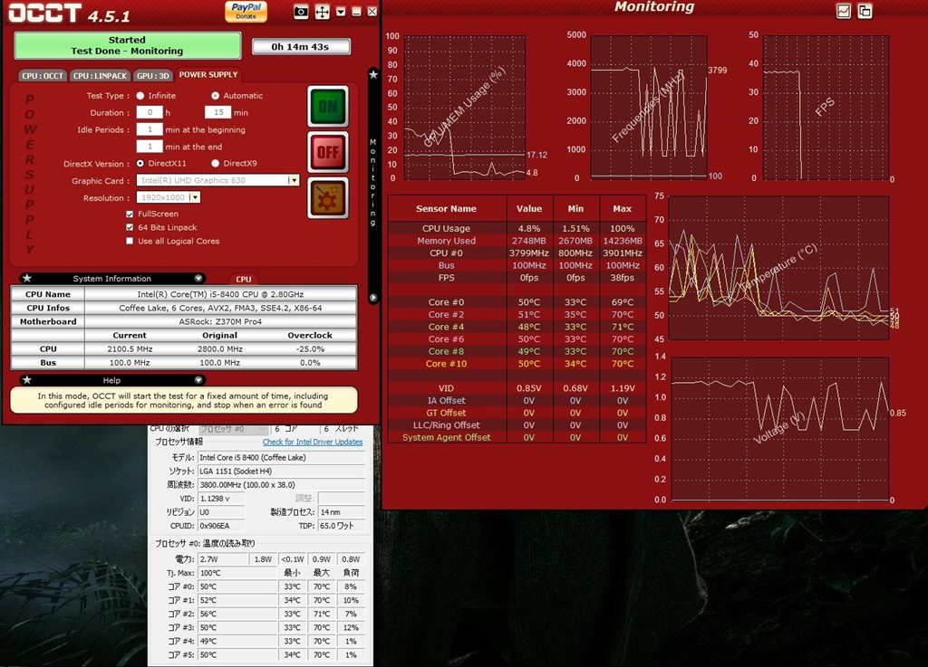Click the Sensor Name column header
The height and width of the screenshot is (667, 928).
(x=446, y=208)
